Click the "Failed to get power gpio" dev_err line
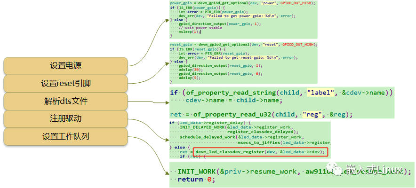This screenshot has width=416, height=188. pos(237,16)
